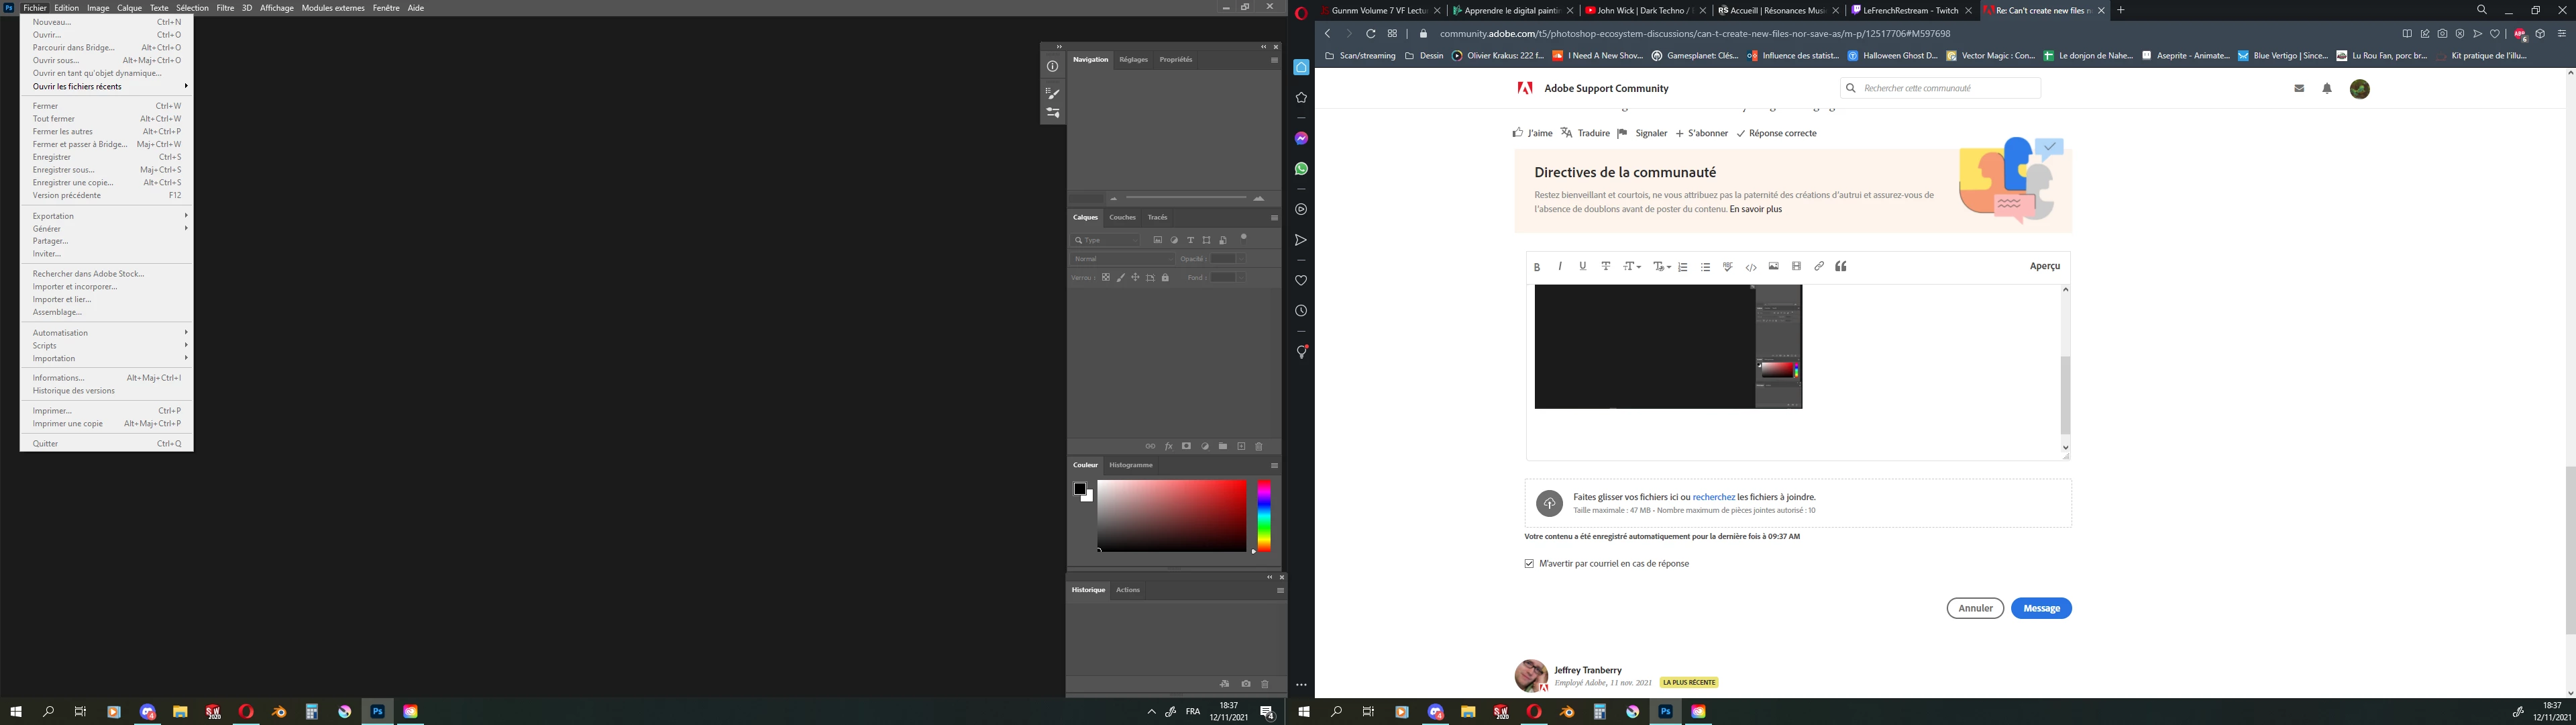Click the rainbow hue slider in Couleur panel
Image resolution: width=2576 pixels, height=725 pixels.
coord(1264,515)
